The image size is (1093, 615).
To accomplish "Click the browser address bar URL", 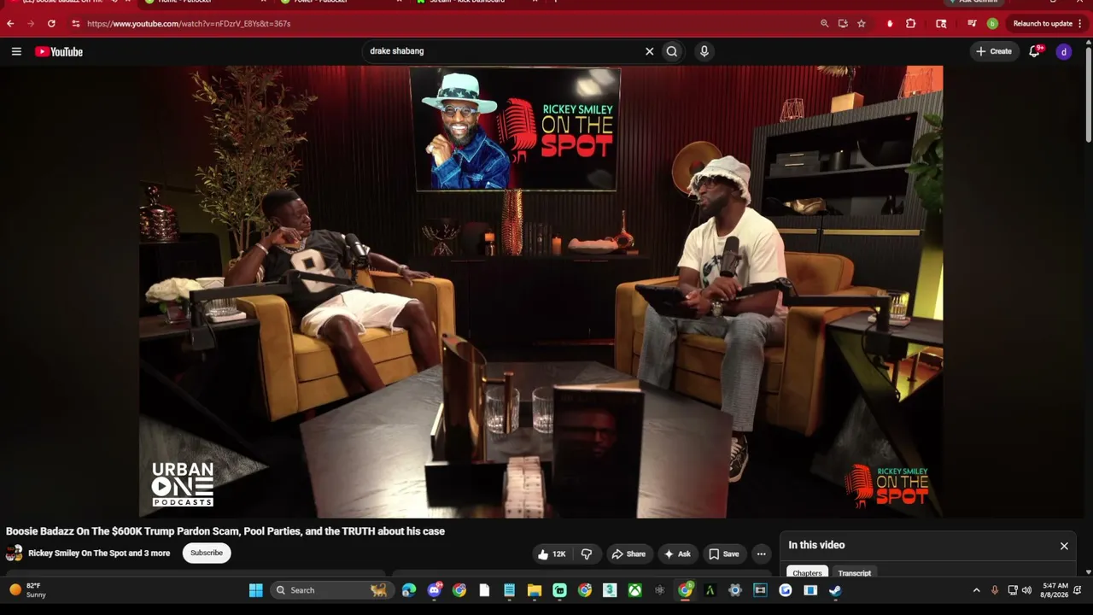I will [189, 24].
